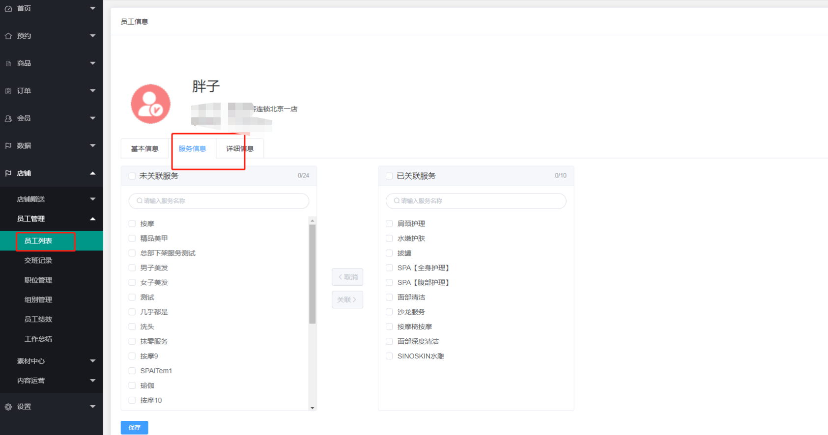This screenshot has height=435, width=828.
Task: Tick the 水嫩护肤 checkbox
Action: [389, 238]
